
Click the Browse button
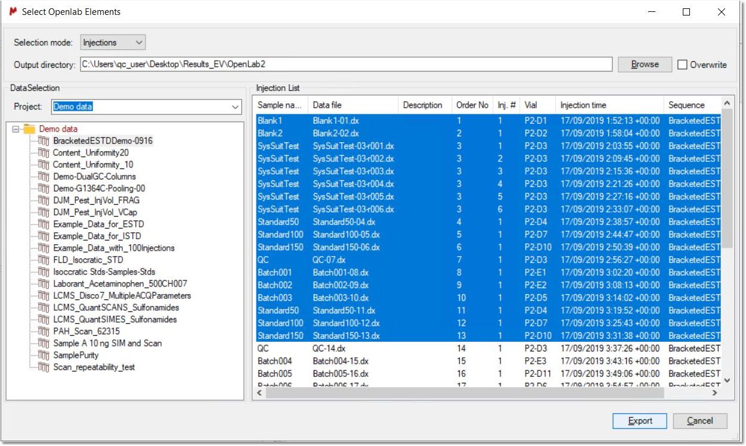645,64
